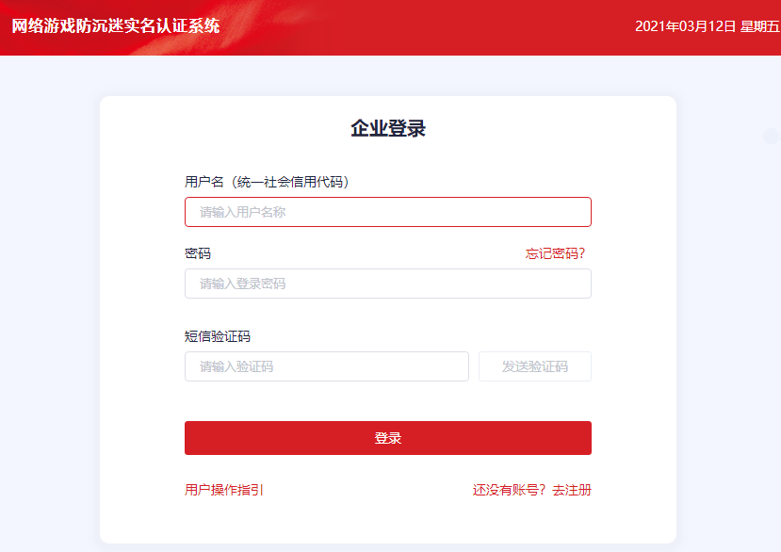Click the 星期五 weekday text
Screen dimensions: 781x552
coord(759,26)
